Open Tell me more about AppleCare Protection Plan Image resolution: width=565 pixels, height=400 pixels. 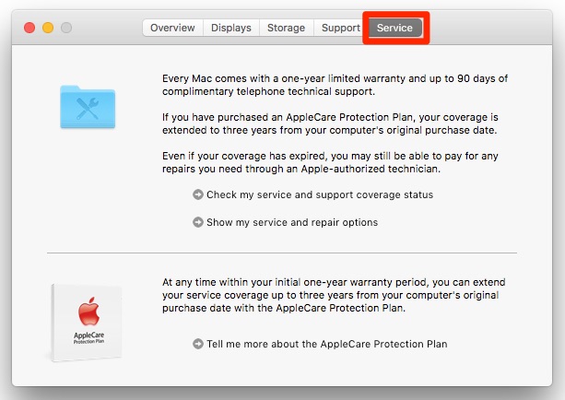[327, 344]
